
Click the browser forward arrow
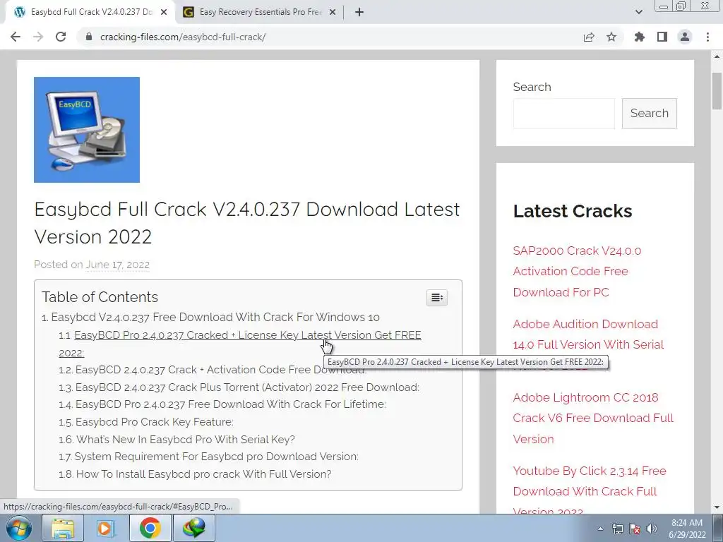click(x=38, y=37)
